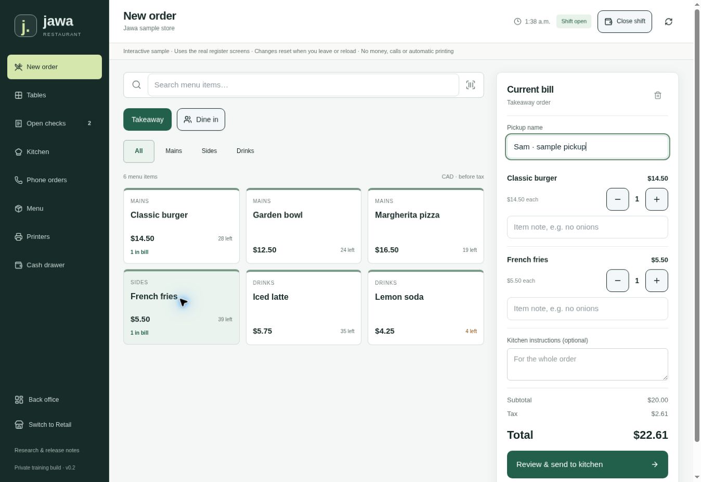Click the Pickup name field

click(588, 147)
